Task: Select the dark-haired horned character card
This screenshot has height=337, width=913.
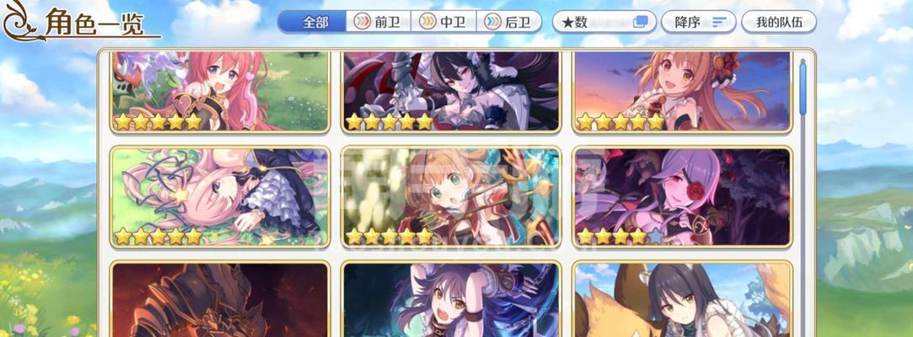Action: point(451,92)
